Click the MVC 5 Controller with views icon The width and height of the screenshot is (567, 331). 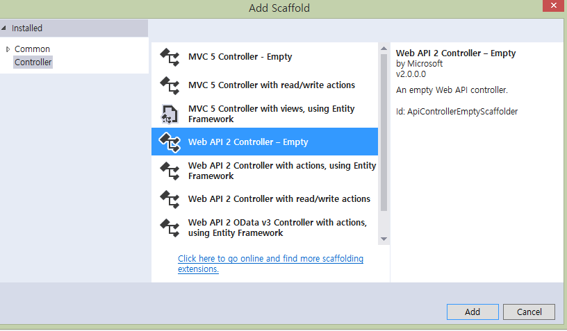(170, 114)
